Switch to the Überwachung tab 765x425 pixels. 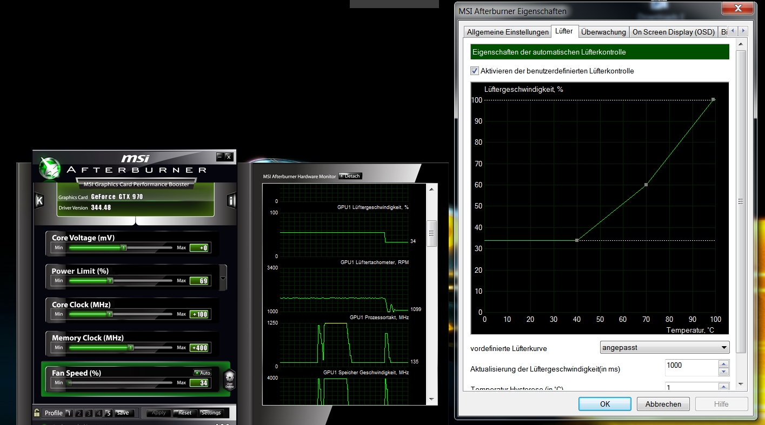603,32
